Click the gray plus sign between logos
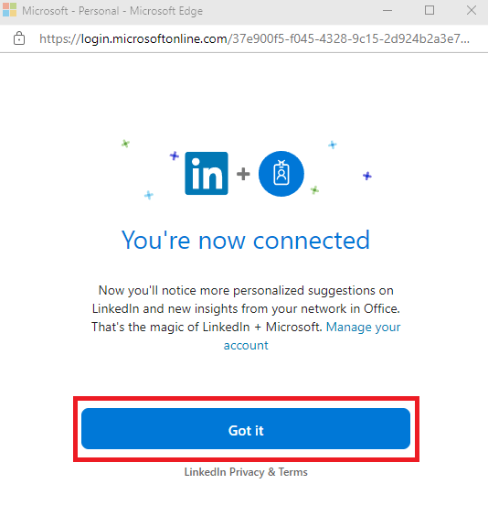Image resolution: width=488 pixels, height=516 pixels. (x=243, y=174)
